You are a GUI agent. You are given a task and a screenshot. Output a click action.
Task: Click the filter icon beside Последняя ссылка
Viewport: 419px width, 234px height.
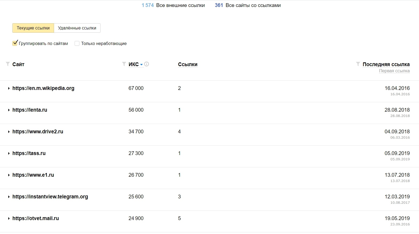358,64
